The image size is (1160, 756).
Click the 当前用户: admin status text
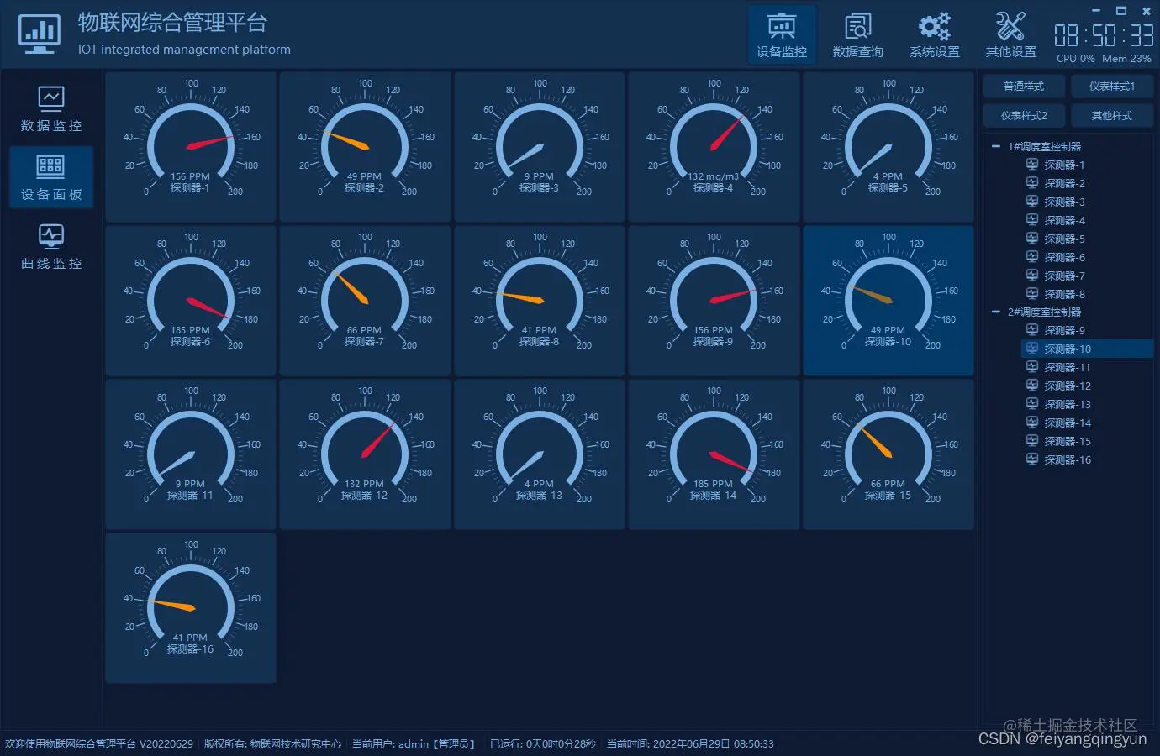414,744
